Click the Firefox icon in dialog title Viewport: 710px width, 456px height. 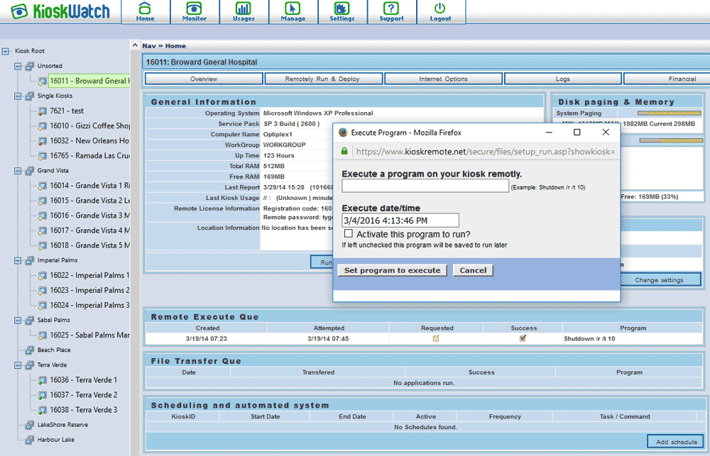343,132
